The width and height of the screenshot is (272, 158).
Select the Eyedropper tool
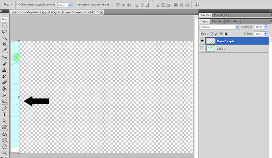click(x=4, y=50)
